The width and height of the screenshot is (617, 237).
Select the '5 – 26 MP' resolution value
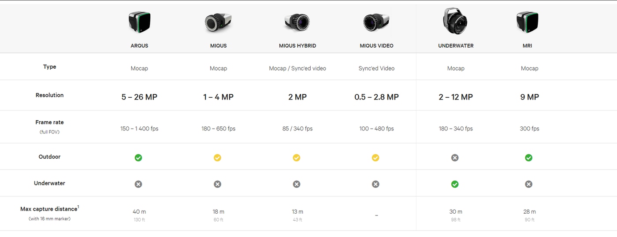pos(139,97)
